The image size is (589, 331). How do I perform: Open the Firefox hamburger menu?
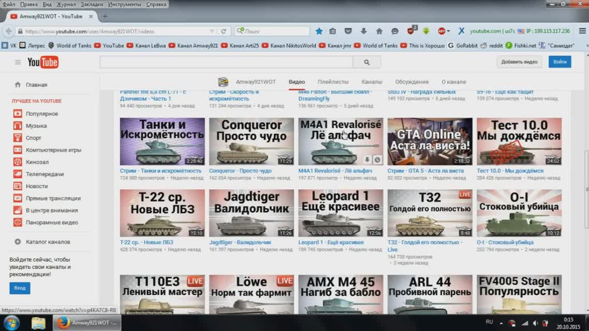pos(582,31)
